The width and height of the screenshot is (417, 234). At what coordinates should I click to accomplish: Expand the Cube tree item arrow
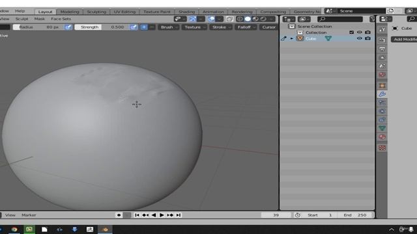point(292,39)
